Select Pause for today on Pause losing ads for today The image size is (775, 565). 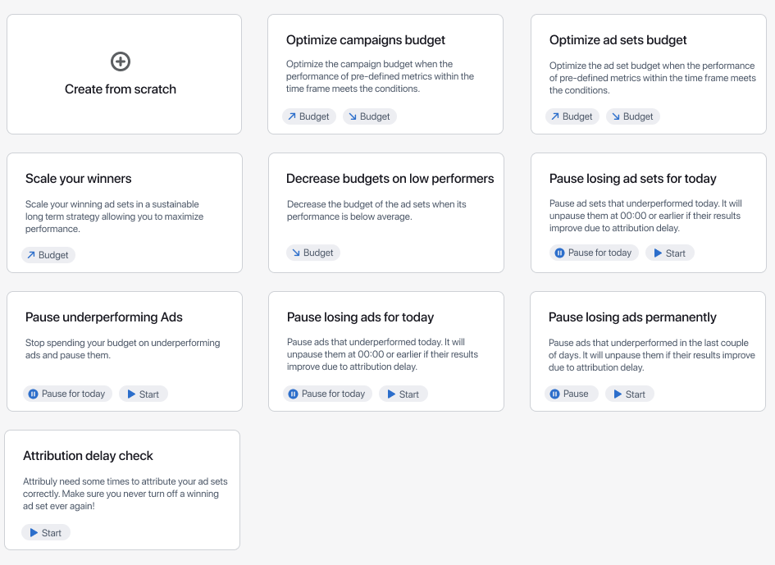328,394
